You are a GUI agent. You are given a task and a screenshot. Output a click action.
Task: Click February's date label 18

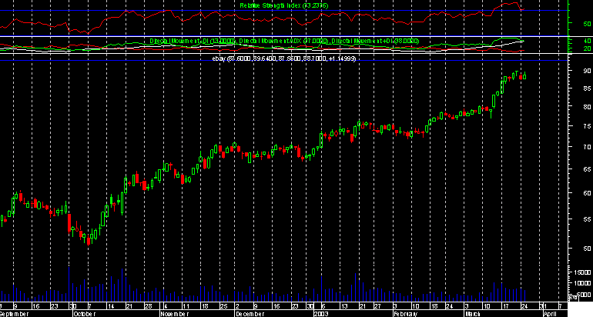[x=434, y=306]
